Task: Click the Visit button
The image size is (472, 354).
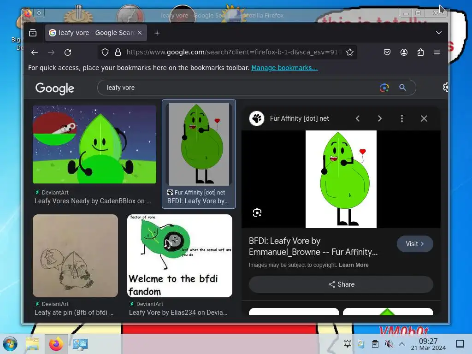Action: click(x=415, y=244)
